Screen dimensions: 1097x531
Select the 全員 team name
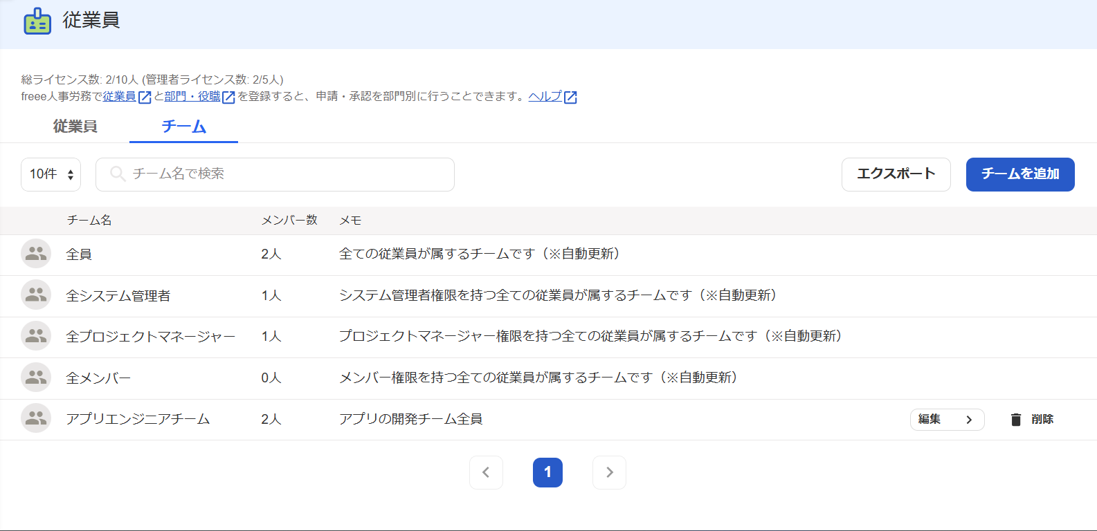coord(79,254)
